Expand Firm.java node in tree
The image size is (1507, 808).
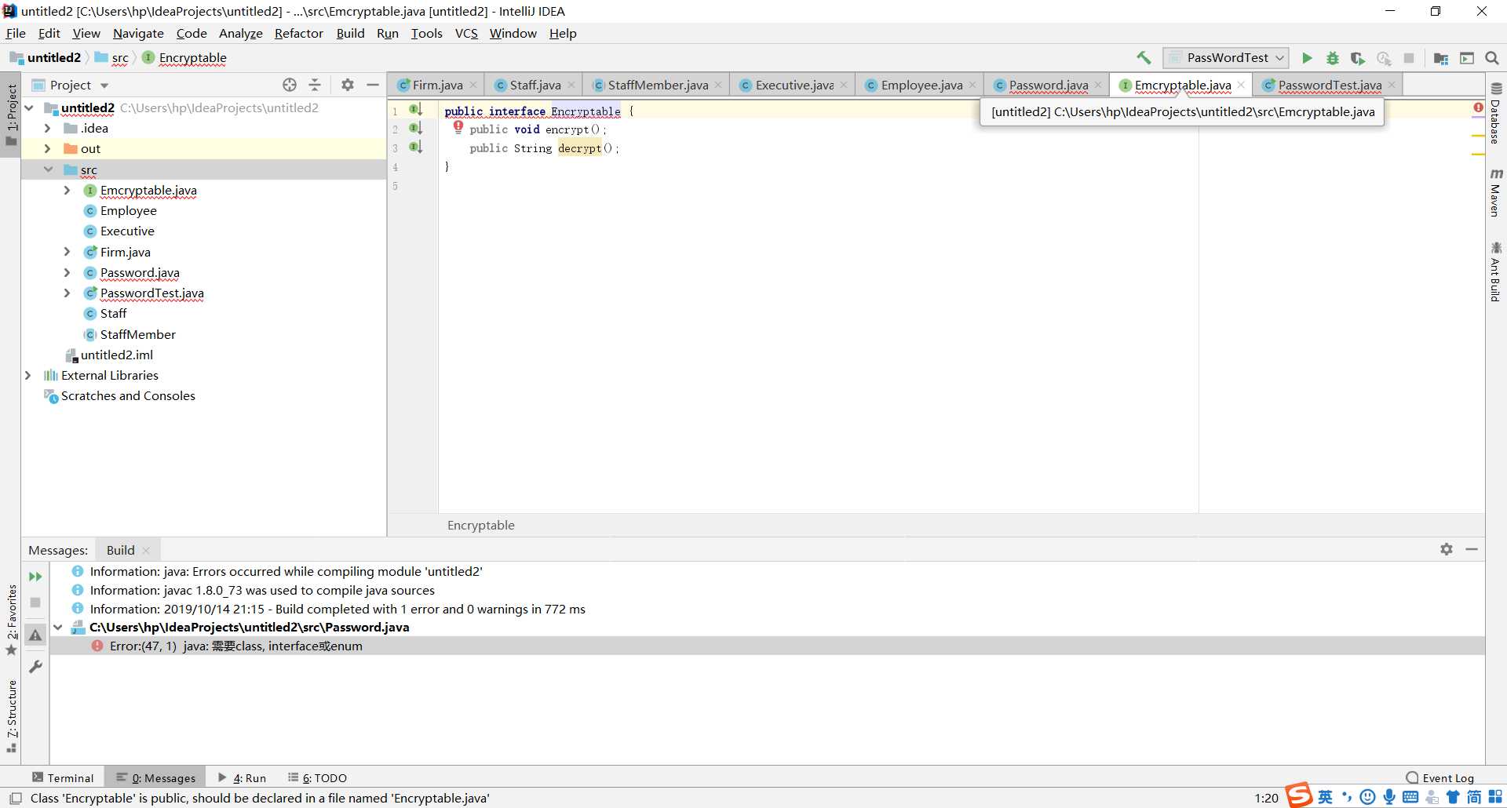pos(67,252)
